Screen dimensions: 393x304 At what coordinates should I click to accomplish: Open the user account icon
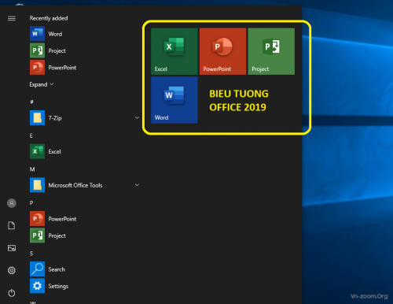pos(12,203)
